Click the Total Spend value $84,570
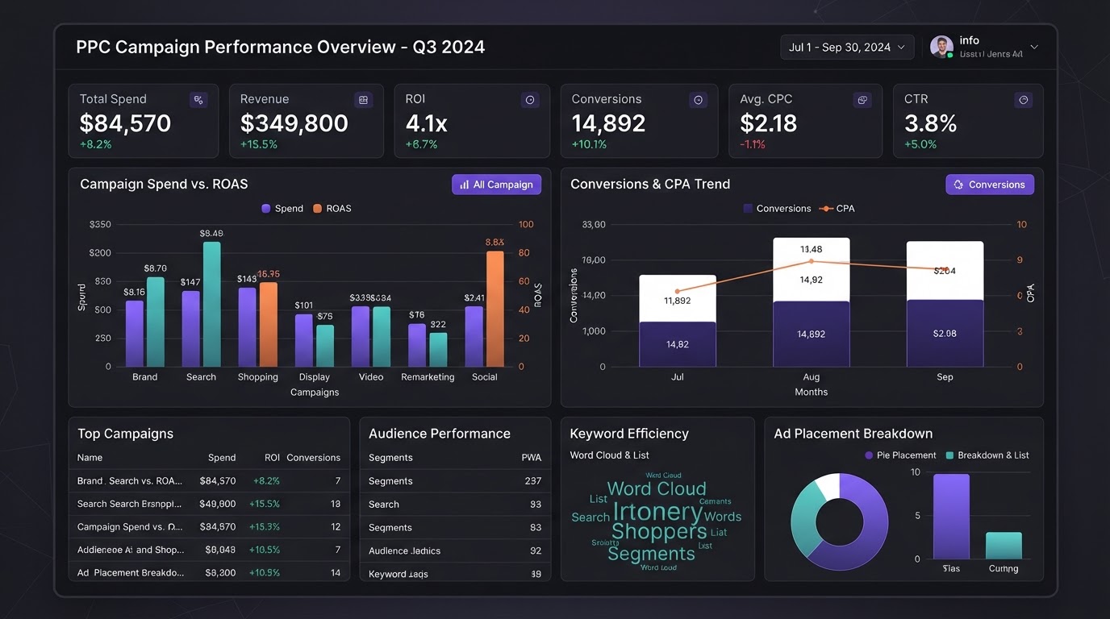The height and width of the screenshot is (619, 1110). click(x=125, y=123)
